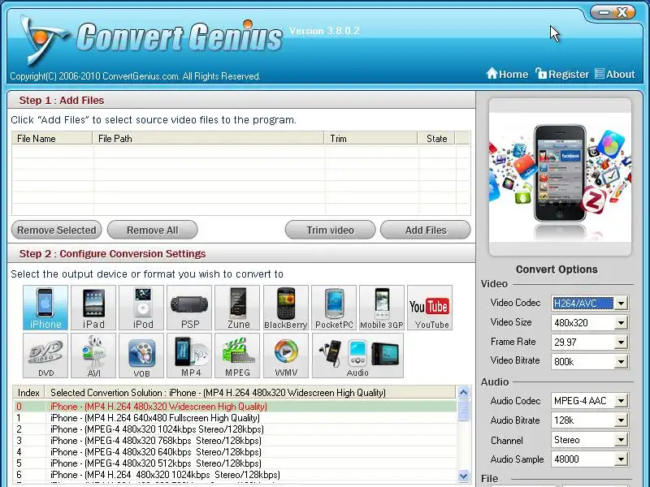Expand the Channel dropdown
Screen dimensions: 650x487
621,440
